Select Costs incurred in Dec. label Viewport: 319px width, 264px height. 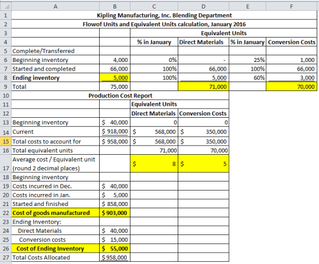(55, 186)
